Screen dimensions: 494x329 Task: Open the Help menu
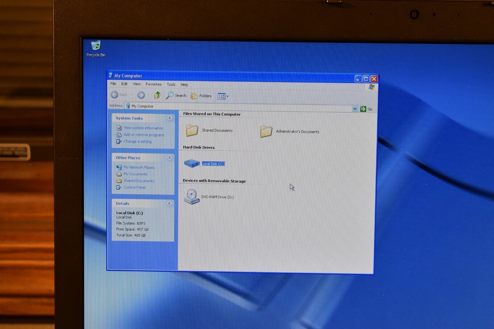pyautogui.click(x=184, y=85)
